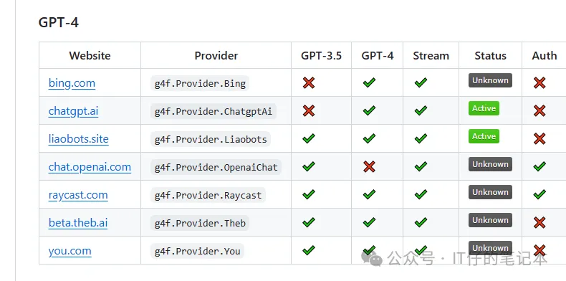The height and width of the screenshot is (281, 566).
Task: Open the bing.com link
Action: [72, 83]
